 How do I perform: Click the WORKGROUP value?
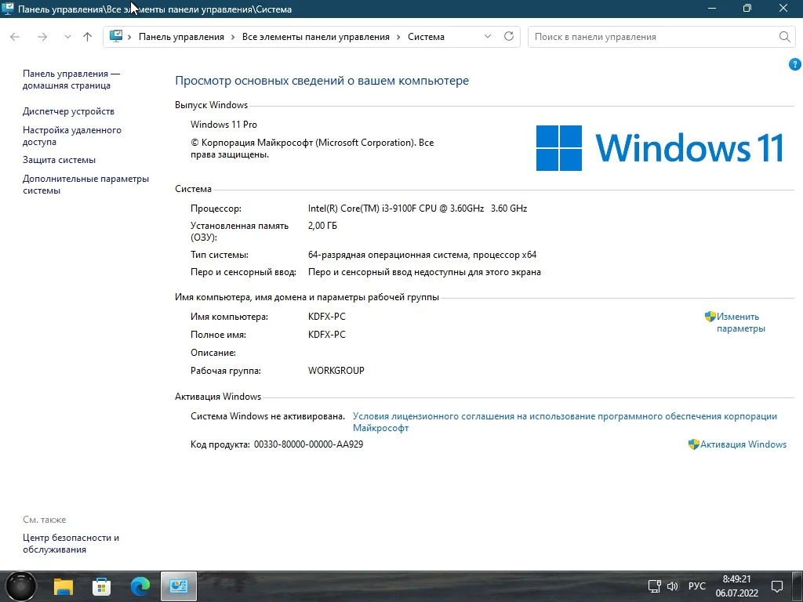(336, 371)
